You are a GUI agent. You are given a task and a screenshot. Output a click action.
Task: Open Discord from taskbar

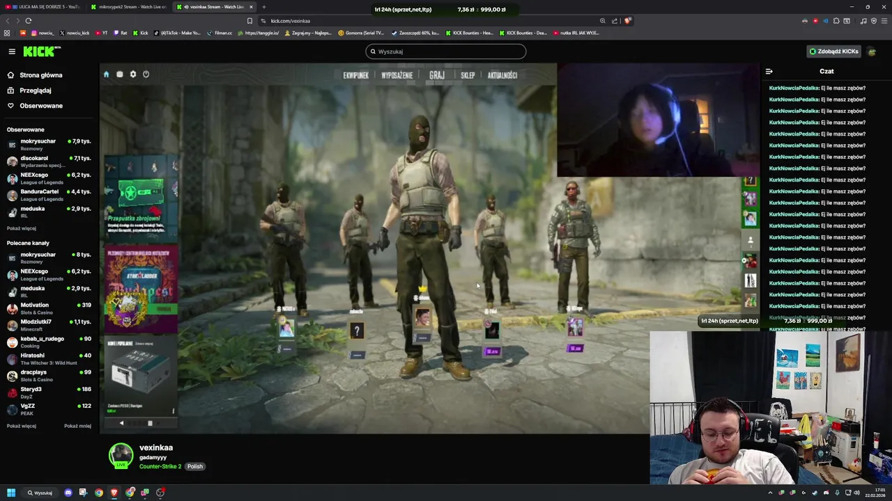point(68,493)
